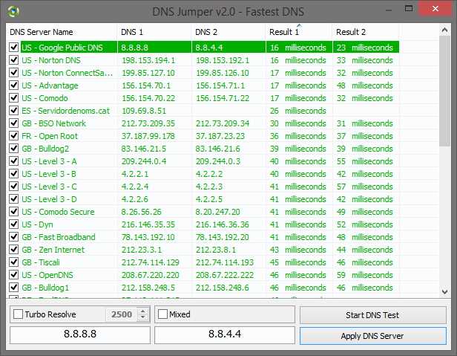The width and height of the screenshot is (457, 356).
Task: Select US - Norton ConnectSa... row name
Action: pos(67,73)
